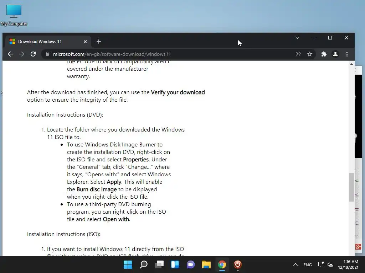
Task: Click the address bar URL
Action: [x=112, y=54]
